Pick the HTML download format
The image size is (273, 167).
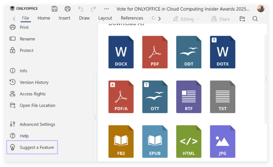(x=188, y=141)
